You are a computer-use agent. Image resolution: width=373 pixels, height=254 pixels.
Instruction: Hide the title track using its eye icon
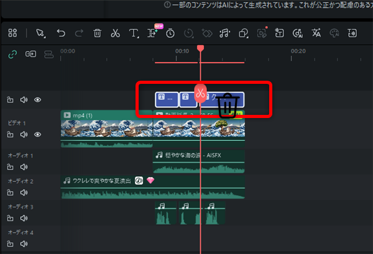(38, 99)
